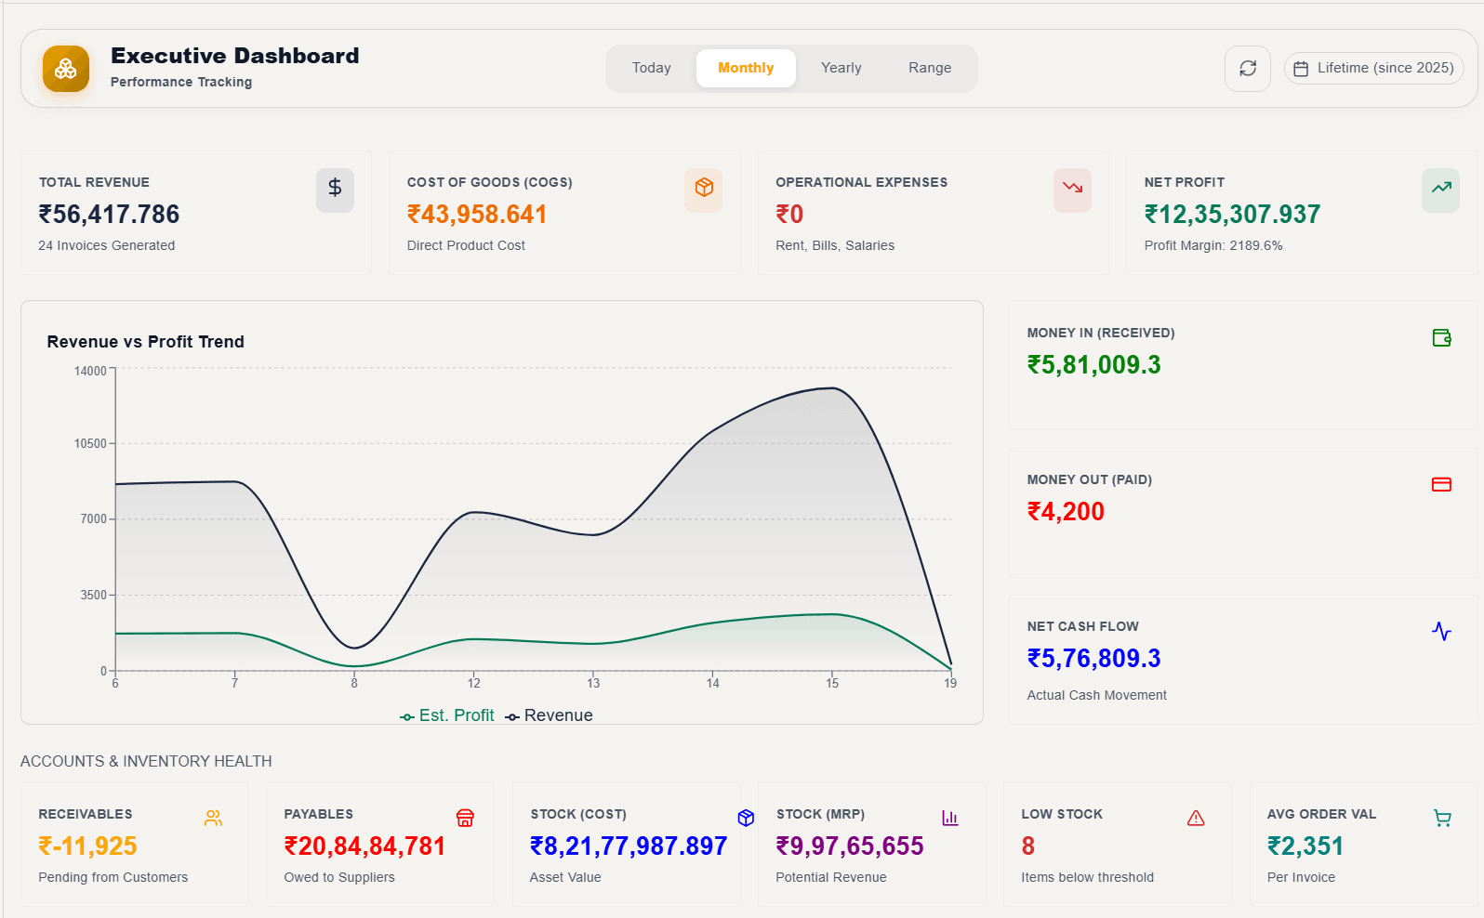Toggle the Revenue legend entry
The image size is (1484, 918).
coord(550,715)
